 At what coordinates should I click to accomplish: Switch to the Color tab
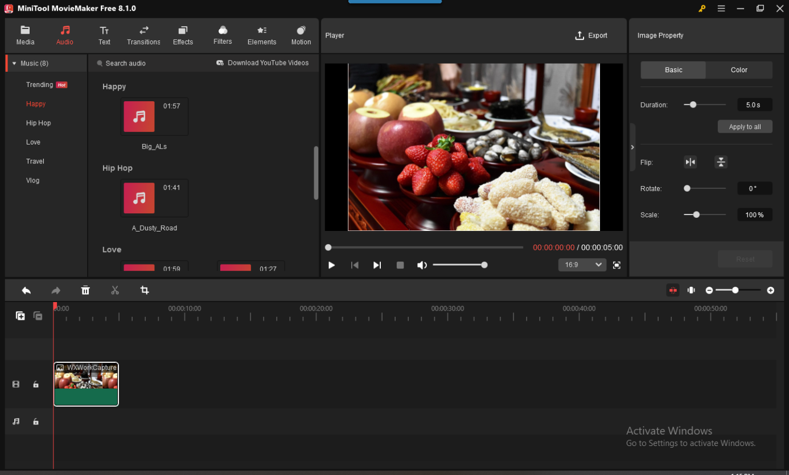pos(738,70)
